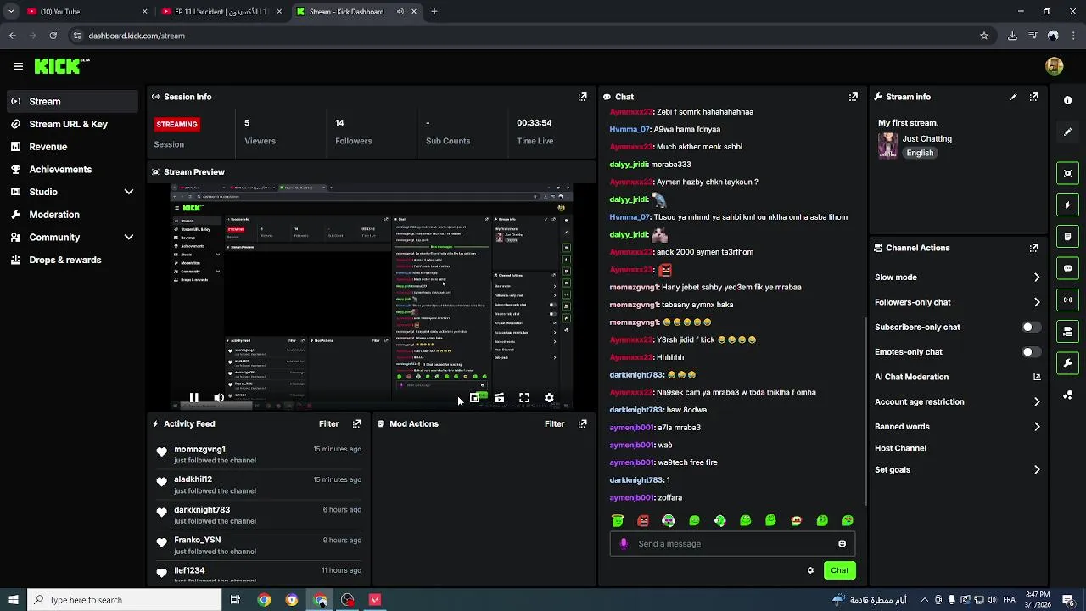
Task: Open the Windows Start menu
Action: (13, 600)
